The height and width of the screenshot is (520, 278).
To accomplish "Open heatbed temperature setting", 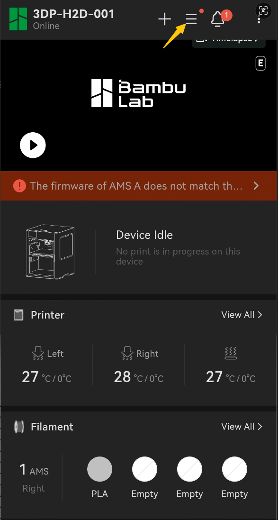I will [231, 365].
